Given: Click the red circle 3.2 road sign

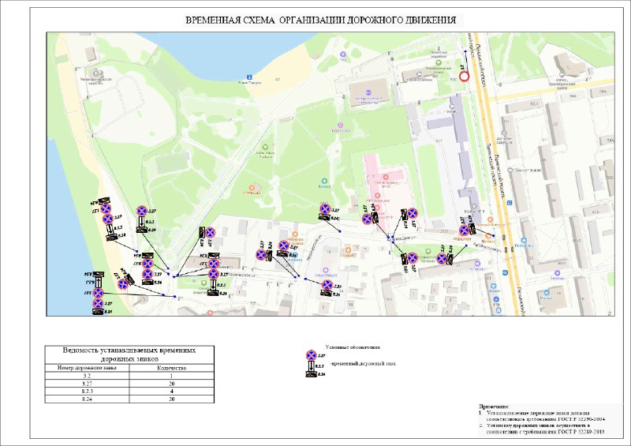Looking at the screenshot, I should (x=465, y=77).
